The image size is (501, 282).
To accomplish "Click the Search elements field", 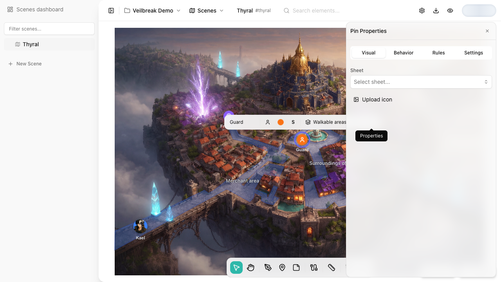I will 316,11.
